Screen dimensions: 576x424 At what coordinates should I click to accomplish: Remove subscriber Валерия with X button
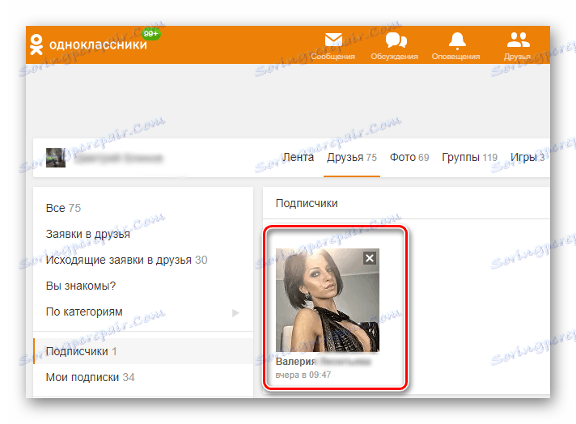pyautogui.click(x=370, y=258)
